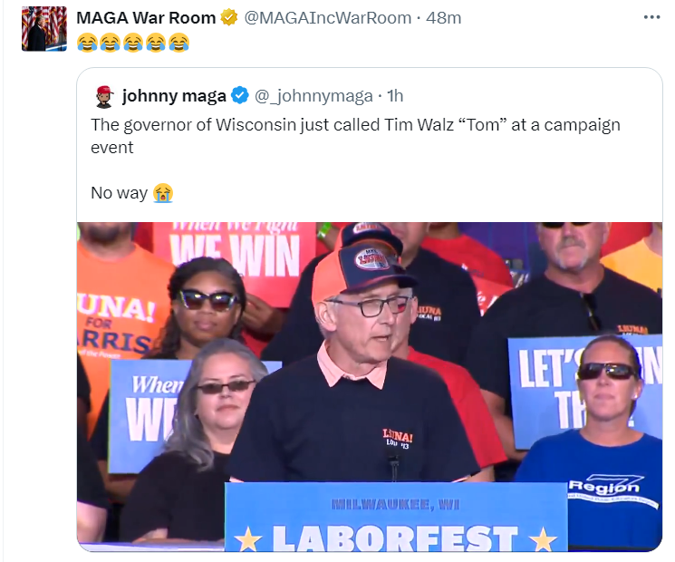Play the embedded Milwaukee Laborfest video
This screenshot has width=675, height=562.
370,386
